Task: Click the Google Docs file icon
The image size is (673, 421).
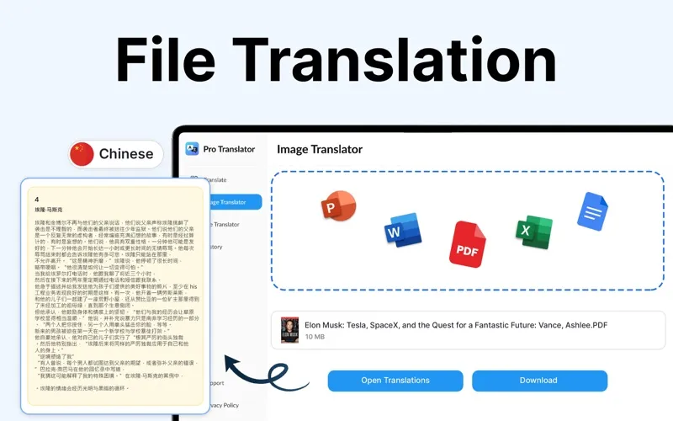Action: (x=592, y=211)
